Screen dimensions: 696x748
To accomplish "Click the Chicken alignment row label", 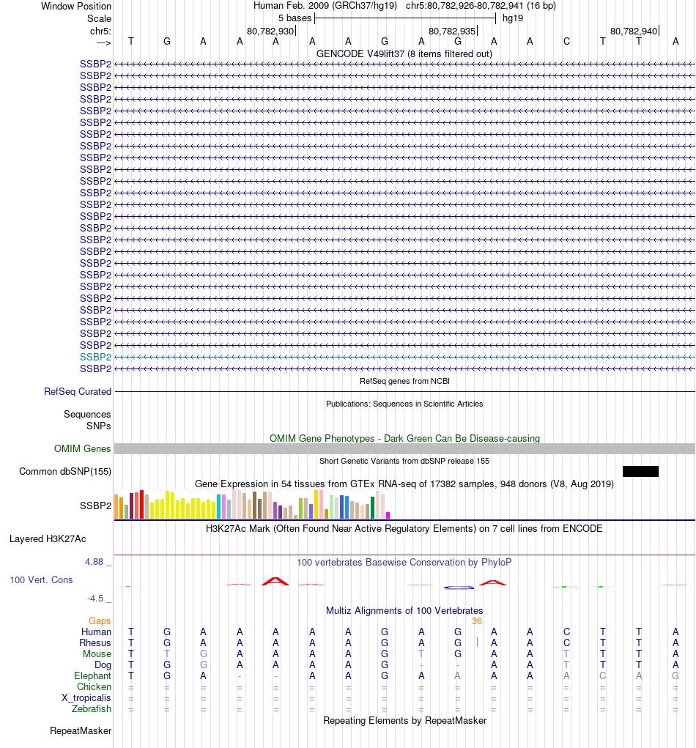I will (94, 687).
